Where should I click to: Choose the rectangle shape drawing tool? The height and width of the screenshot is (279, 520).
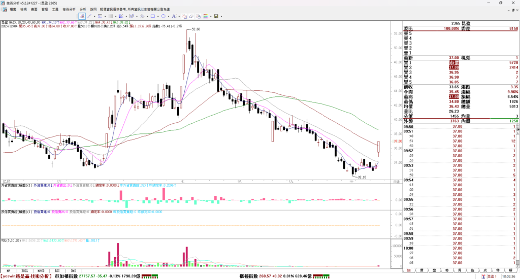coord(153,16)
